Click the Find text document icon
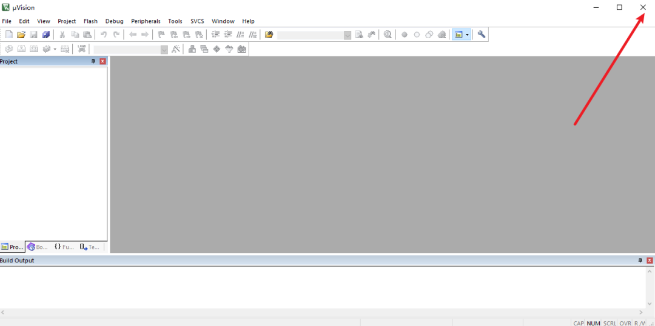 tap(359, 35)
